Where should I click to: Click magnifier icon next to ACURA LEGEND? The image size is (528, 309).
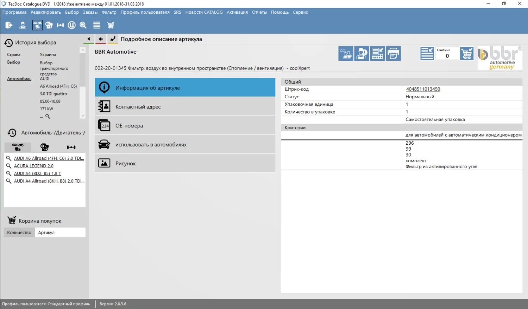(9, 166)
